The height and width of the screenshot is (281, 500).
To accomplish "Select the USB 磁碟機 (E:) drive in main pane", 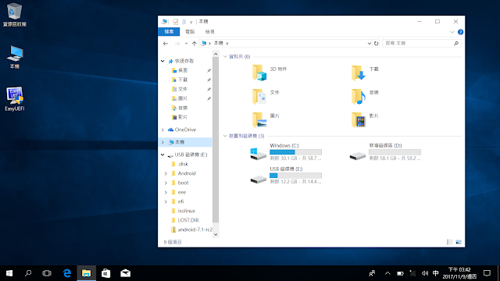I will (286, 175).
